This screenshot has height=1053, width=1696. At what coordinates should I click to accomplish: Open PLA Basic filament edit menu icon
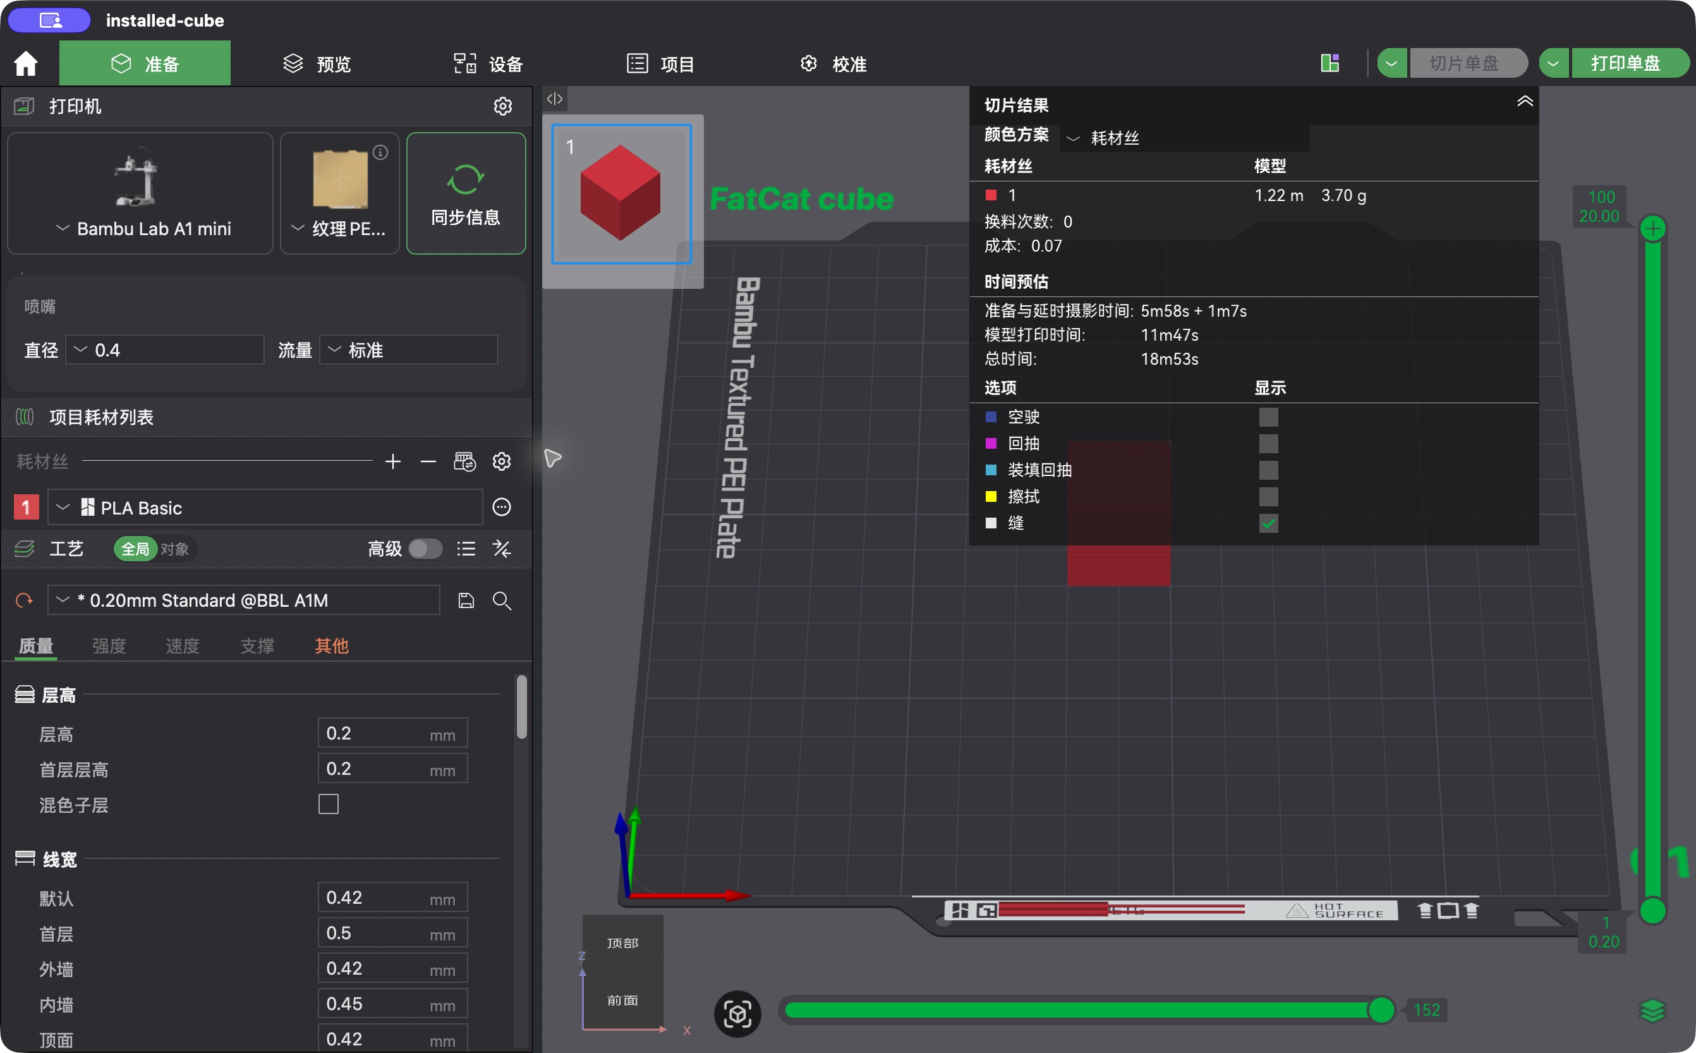501,507
